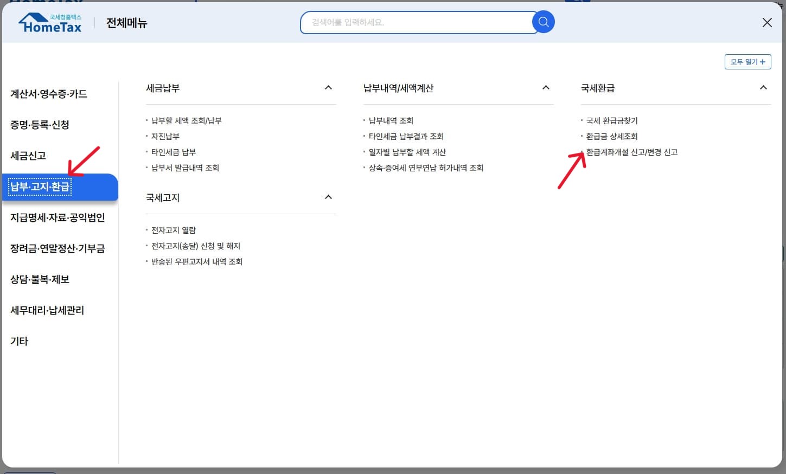Click the HomeTax logo

point(50,23)
